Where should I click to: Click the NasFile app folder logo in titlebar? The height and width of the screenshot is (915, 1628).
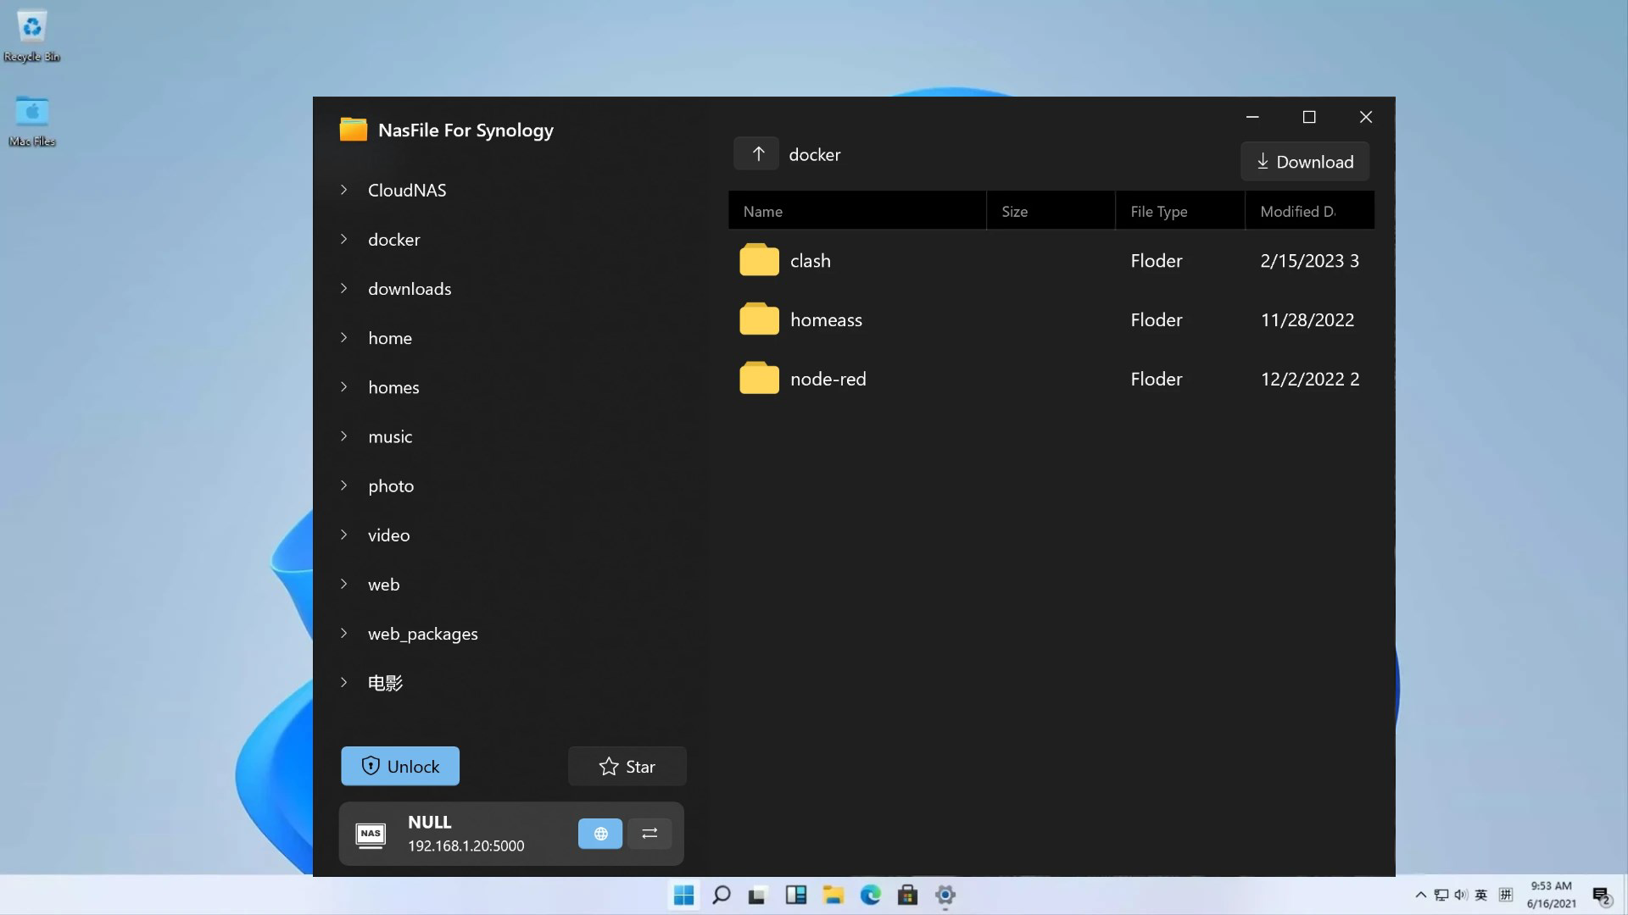(x=352, y=130)
